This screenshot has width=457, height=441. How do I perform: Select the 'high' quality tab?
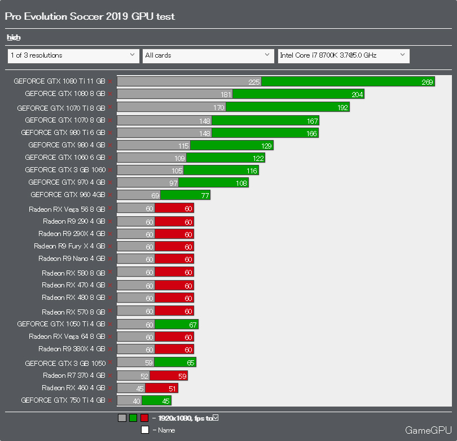pyautogui.click(x=14, y=37)
